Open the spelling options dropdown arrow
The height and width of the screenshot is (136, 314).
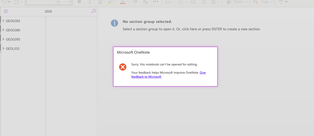click(286, 2)
